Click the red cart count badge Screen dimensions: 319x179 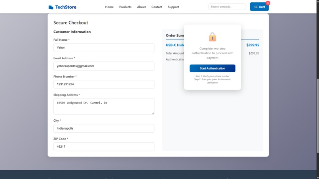pyautogui.click(x=268, y=3)
